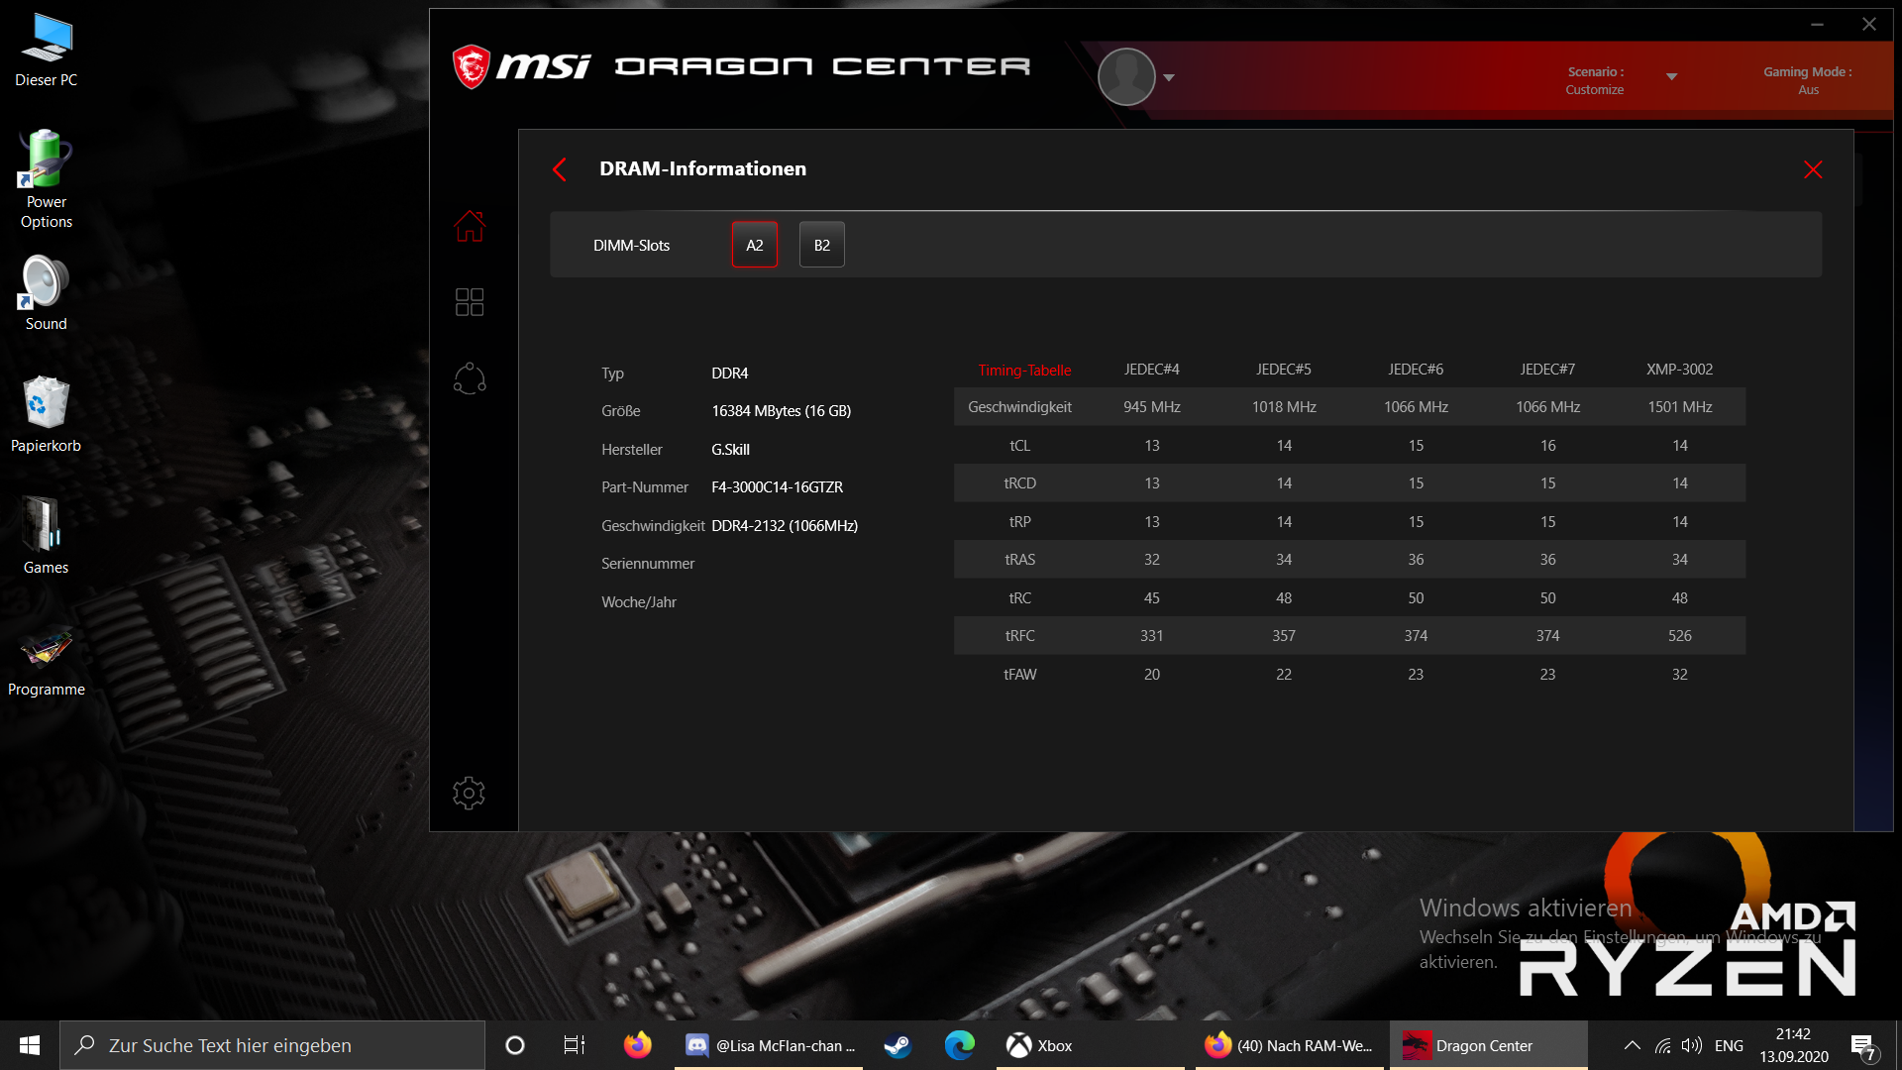Click the Timing-Tabelle red label
This screenshot has width=1902, height=1070.
coord(1024,370)
